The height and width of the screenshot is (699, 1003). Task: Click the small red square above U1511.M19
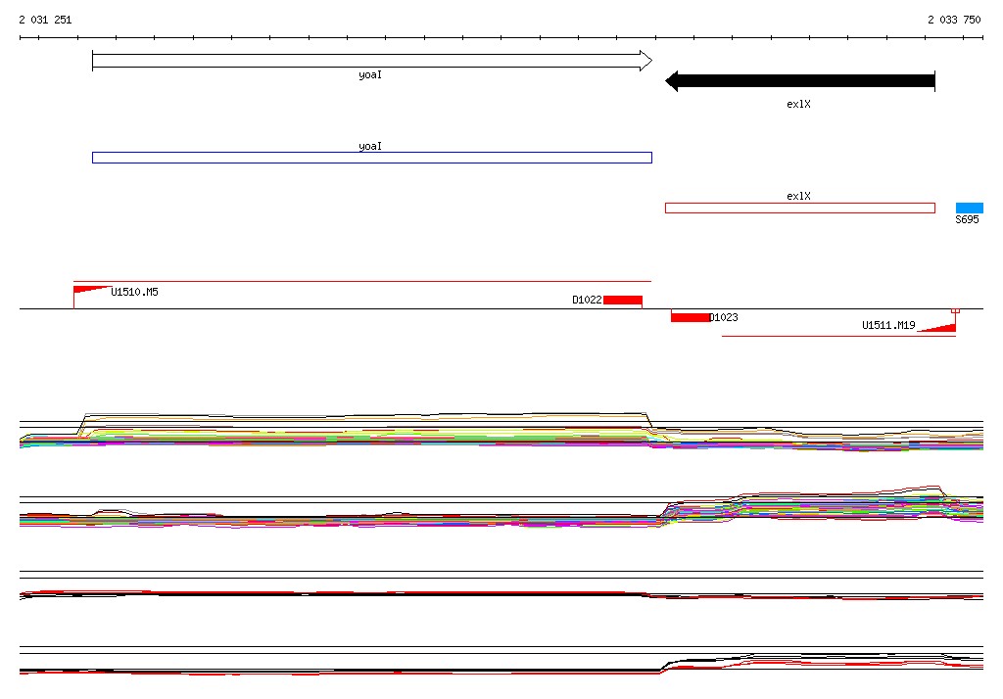click(x=956, y=310)
